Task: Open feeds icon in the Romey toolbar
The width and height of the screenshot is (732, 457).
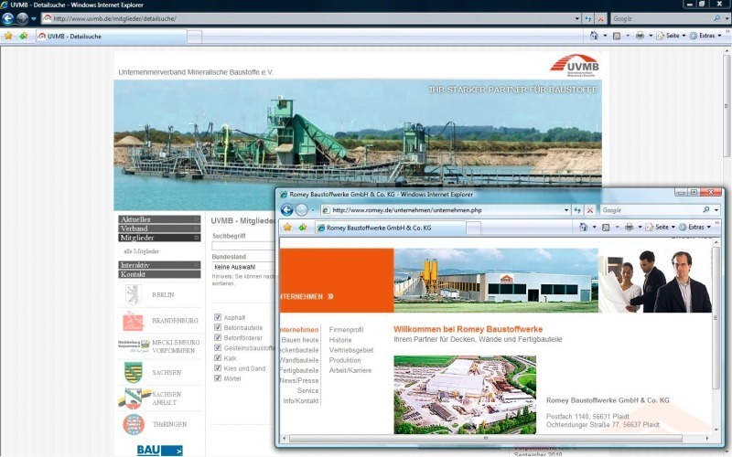Action: (x=606, y=227)
